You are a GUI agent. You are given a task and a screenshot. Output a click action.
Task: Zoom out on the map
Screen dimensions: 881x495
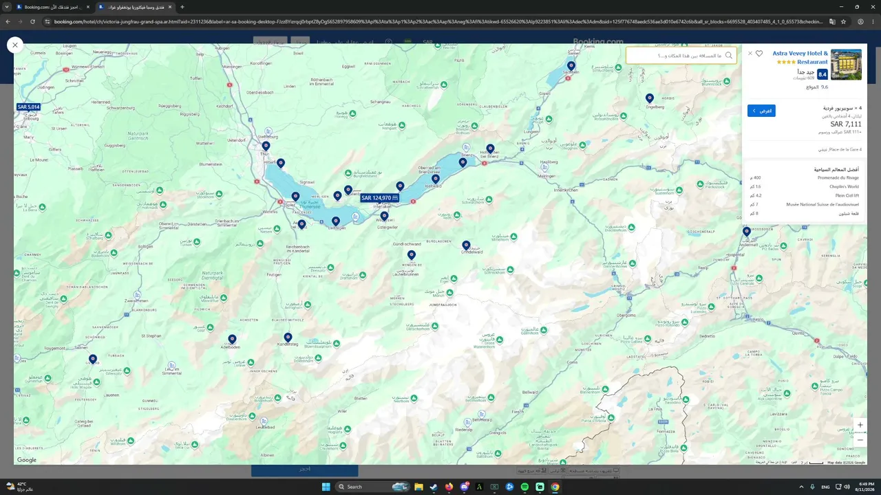[x=860, y=440]
